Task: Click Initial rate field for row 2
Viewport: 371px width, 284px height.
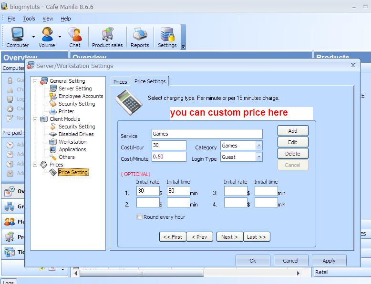Action: (148, 203)
